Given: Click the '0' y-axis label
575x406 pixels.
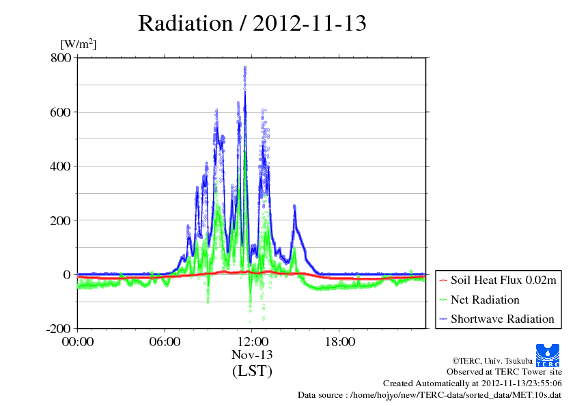Looking at the screenshot, I should (67, 274).
